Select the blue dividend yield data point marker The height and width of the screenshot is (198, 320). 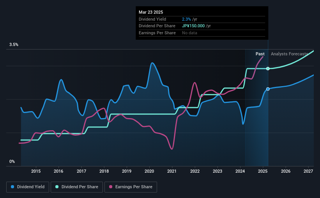[268, 89]
